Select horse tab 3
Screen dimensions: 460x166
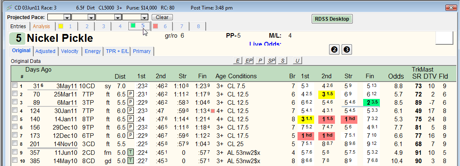(x=103, y=26)
